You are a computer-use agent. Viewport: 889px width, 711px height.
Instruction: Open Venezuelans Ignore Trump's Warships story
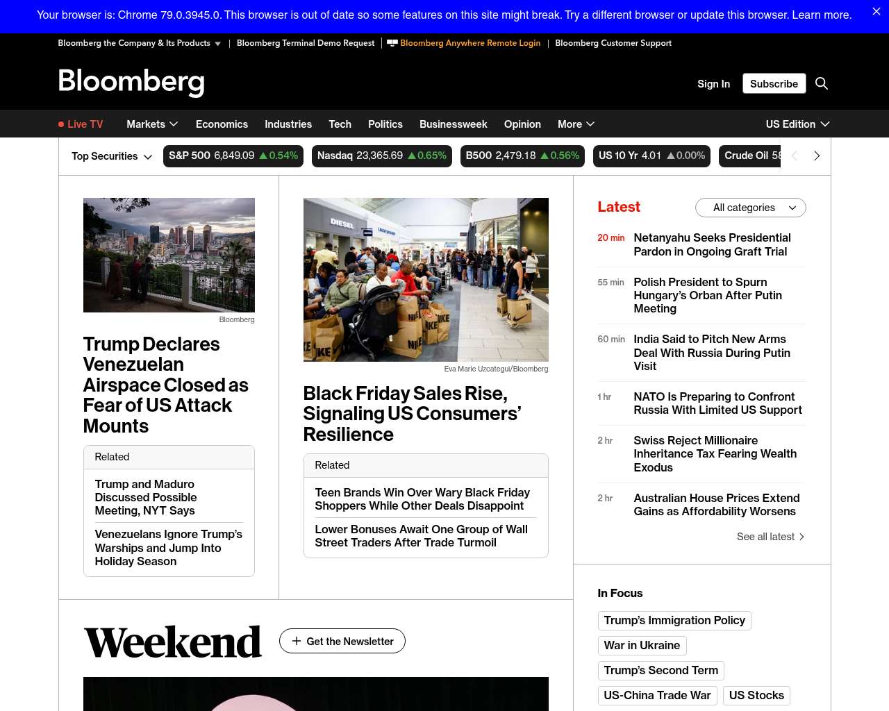point(169,548)
